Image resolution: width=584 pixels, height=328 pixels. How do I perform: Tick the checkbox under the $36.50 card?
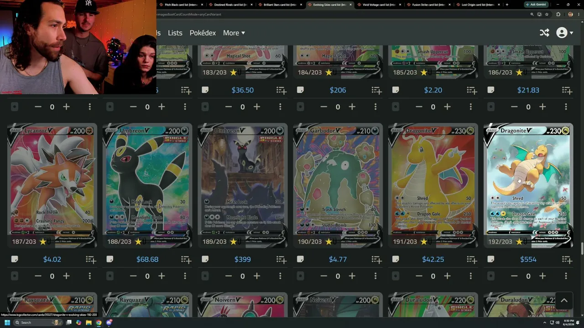pos(205,107)
